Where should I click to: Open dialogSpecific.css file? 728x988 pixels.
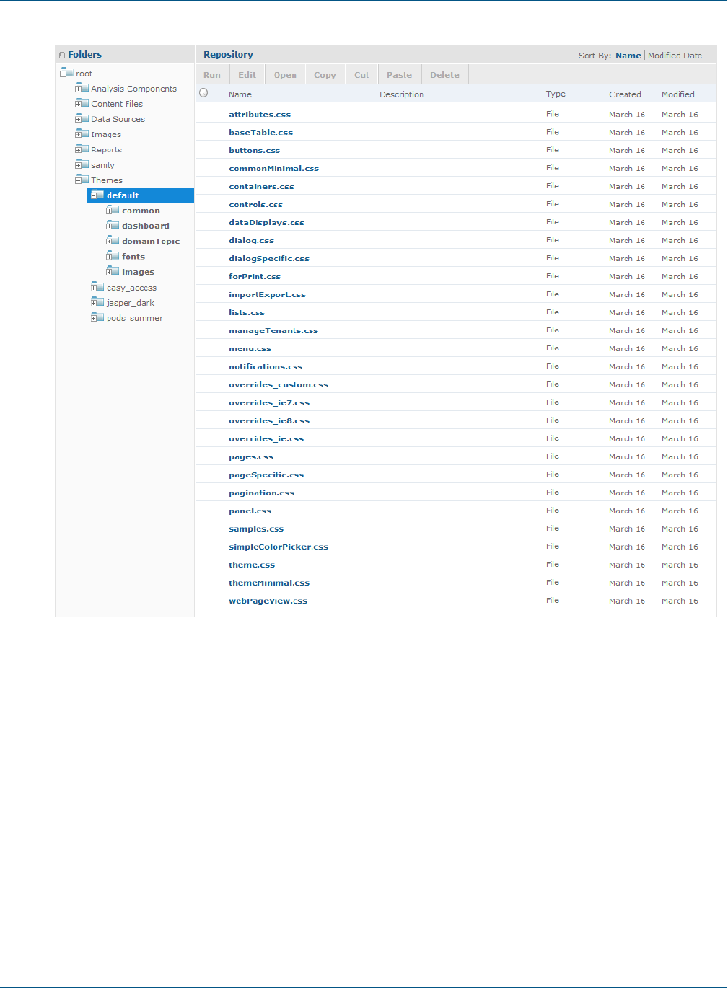pos(269,258)
